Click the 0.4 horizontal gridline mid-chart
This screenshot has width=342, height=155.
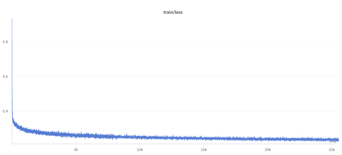tap(175, 111)
